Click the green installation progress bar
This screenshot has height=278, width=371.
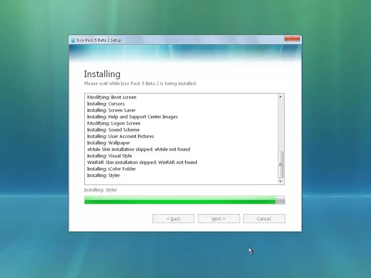click(x=184, y=200)
